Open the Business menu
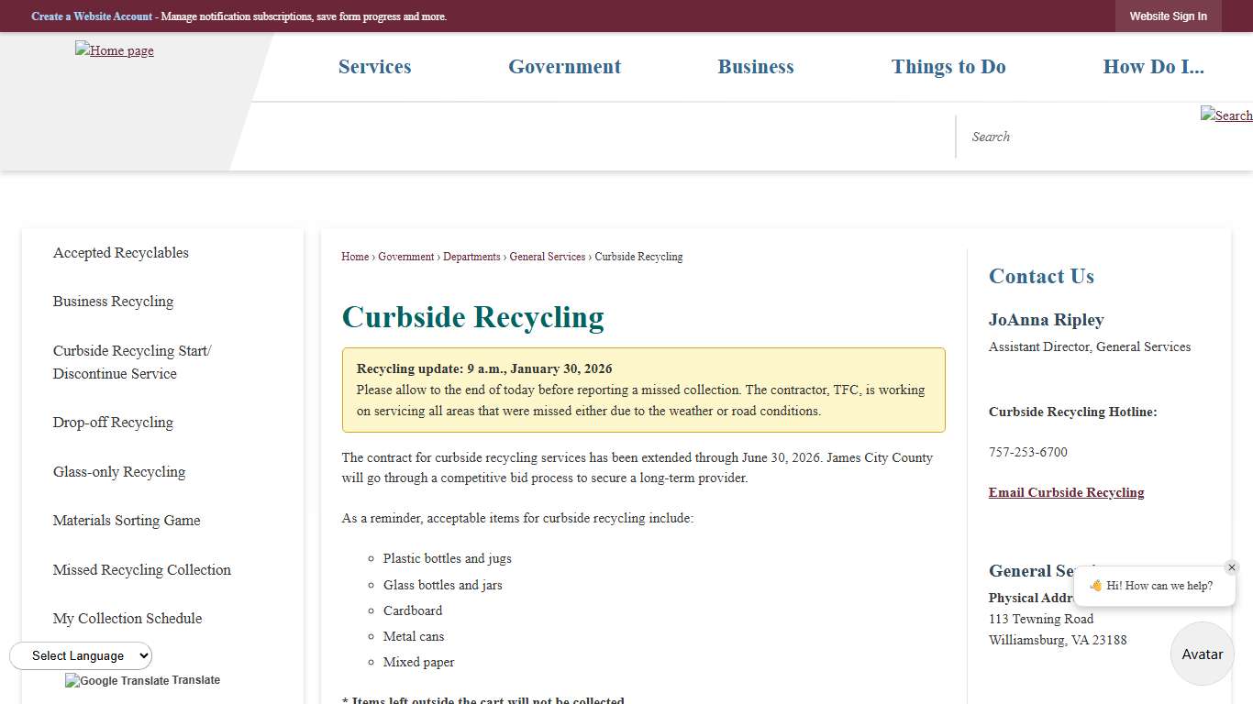The width and height of the screenshot is (1253, 704). [755, 66]
